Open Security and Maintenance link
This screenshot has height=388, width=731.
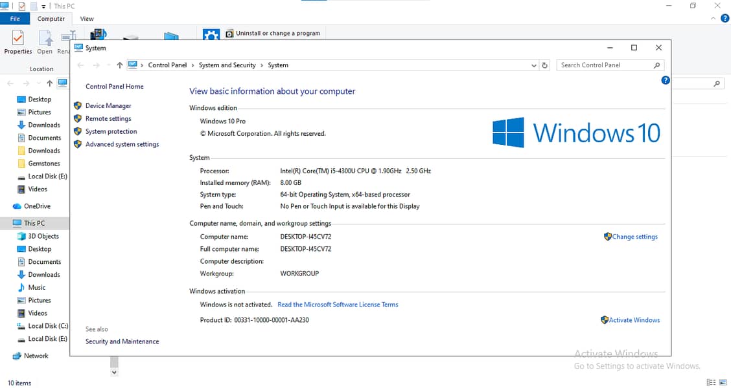pyautogui.click(x=122, y=341)
